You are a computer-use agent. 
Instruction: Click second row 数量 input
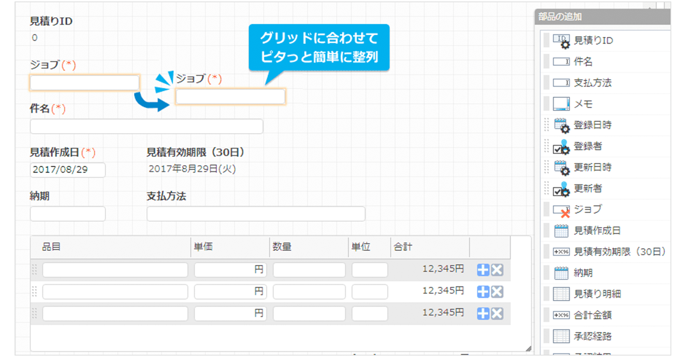point(309,291)
